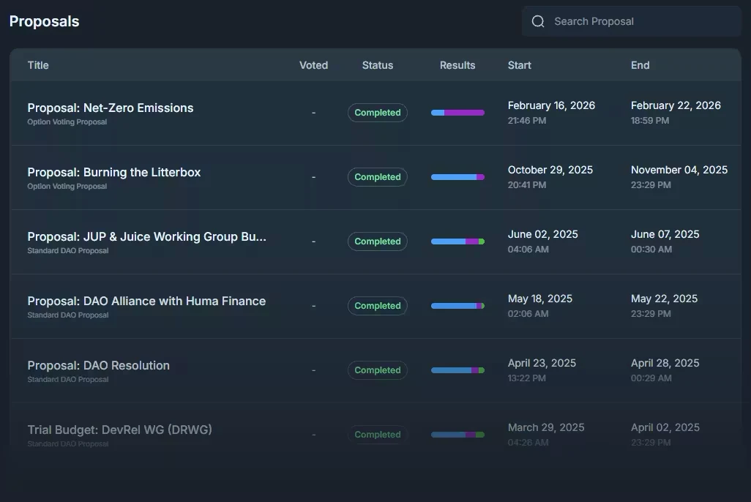Screen dimensions: 751x502
Task: Click Standard DAO Proposal under JUP & Juice
Action: tap(68, 250)
